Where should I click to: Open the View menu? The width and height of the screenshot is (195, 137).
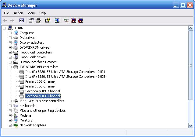pyautogui.click(x=31, y=13)
